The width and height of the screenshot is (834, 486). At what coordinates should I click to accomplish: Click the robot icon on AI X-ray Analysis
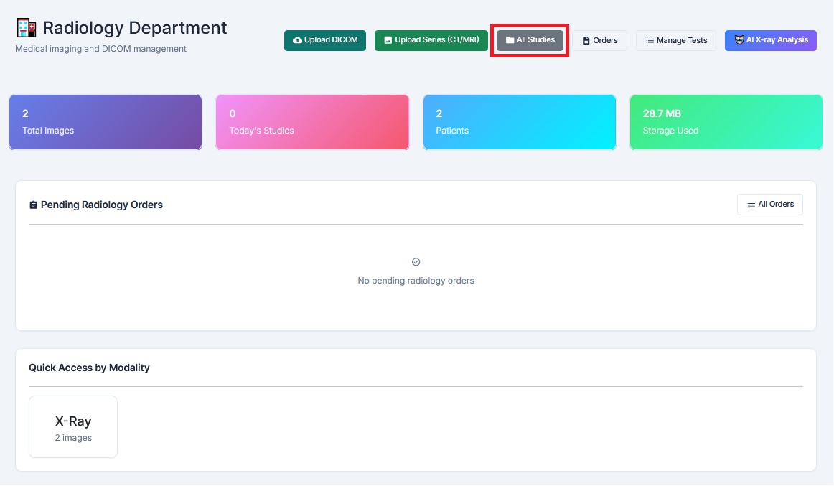[739, 40]
